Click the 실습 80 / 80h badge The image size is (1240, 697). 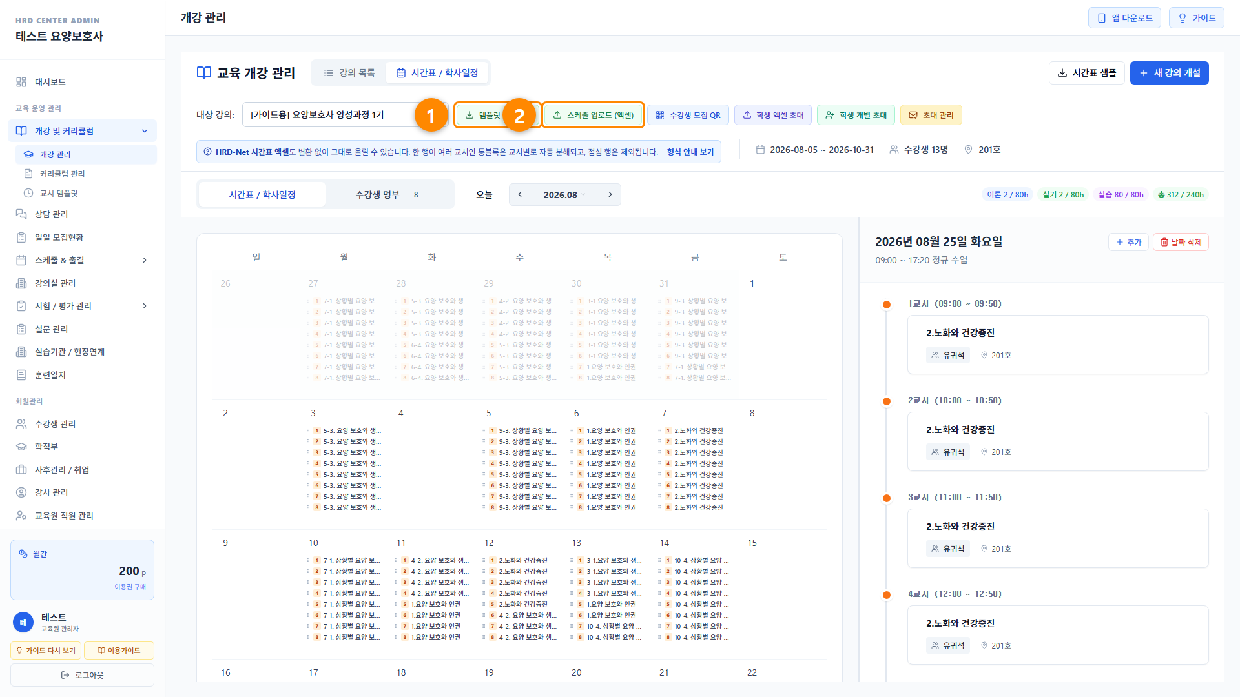(1121, 194)
